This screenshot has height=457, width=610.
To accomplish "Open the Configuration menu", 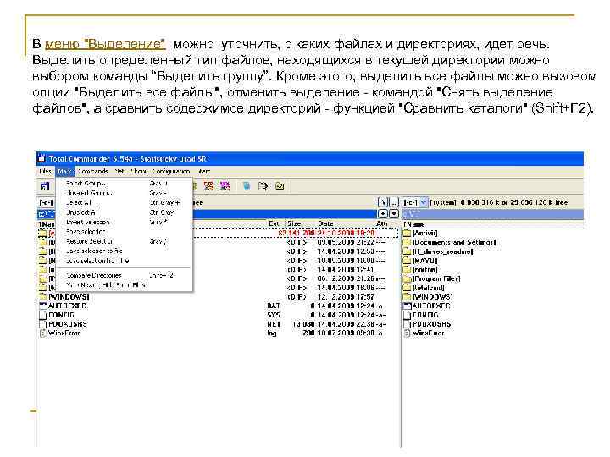I will click(171, 171).
